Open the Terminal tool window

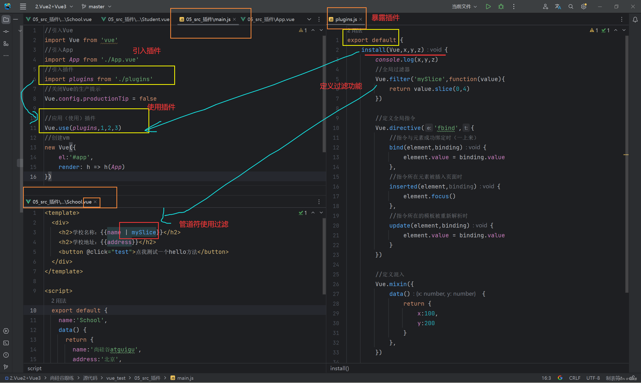coord(6,343)
